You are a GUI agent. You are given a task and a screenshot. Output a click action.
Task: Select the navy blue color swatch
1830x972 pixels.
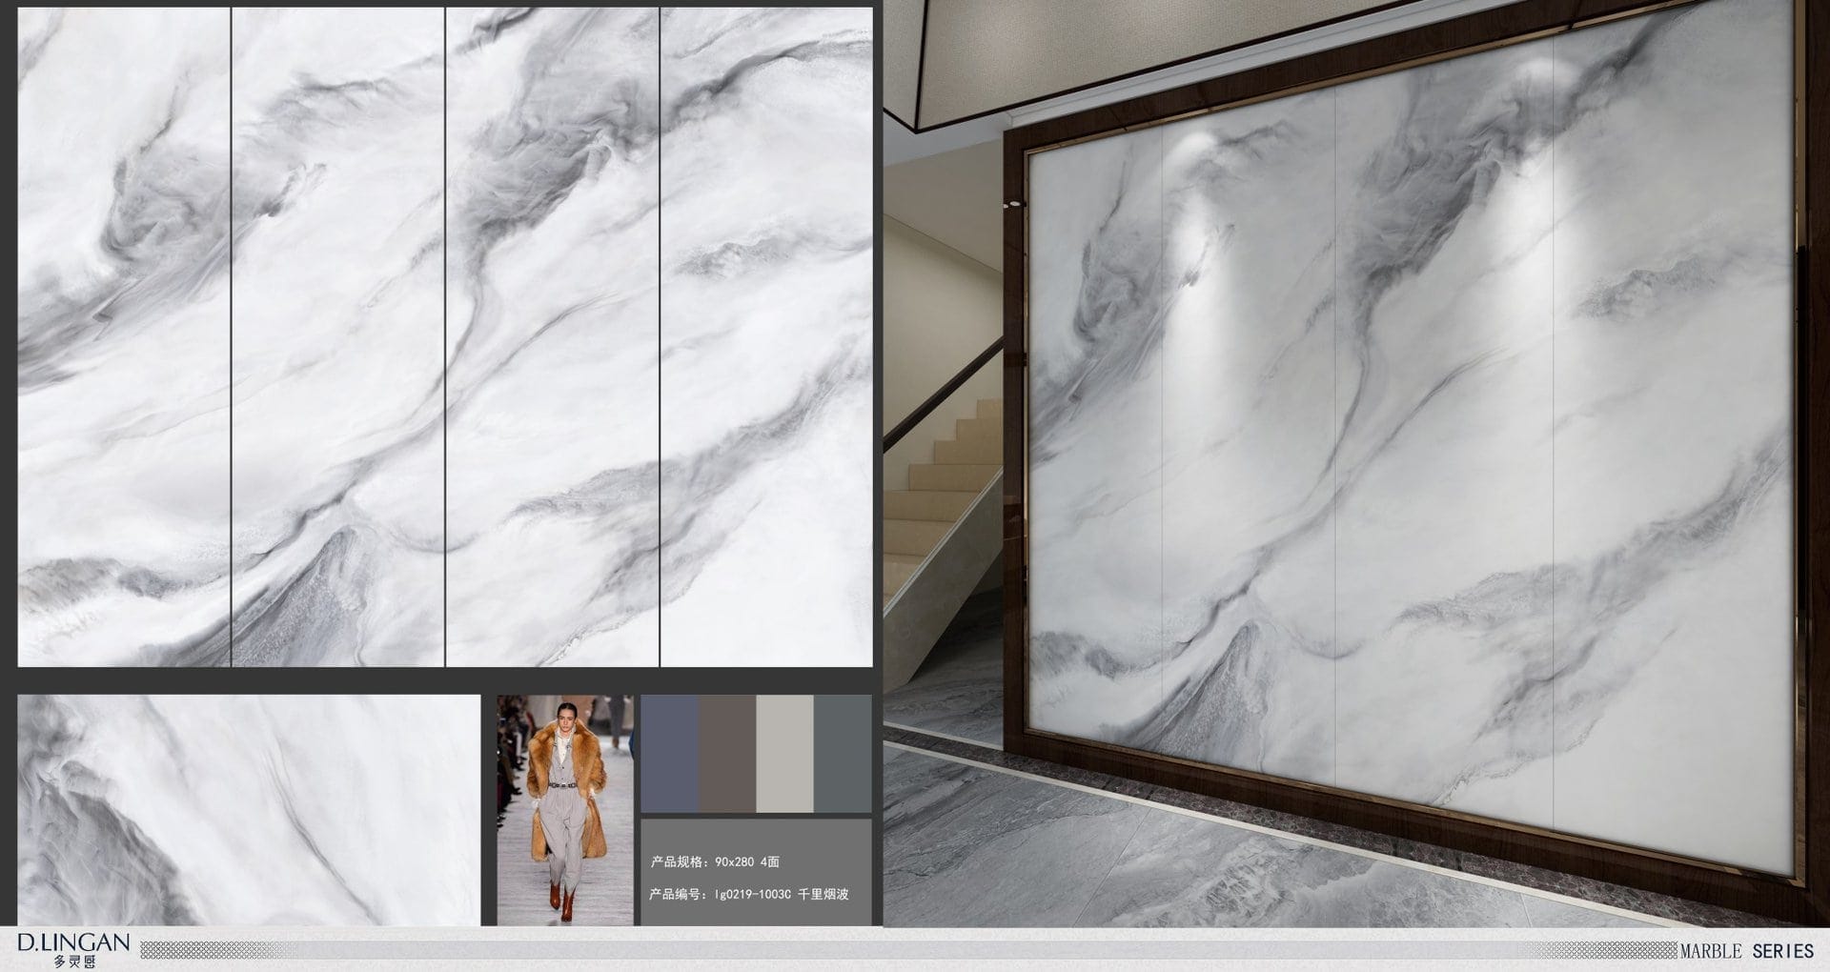669,753
